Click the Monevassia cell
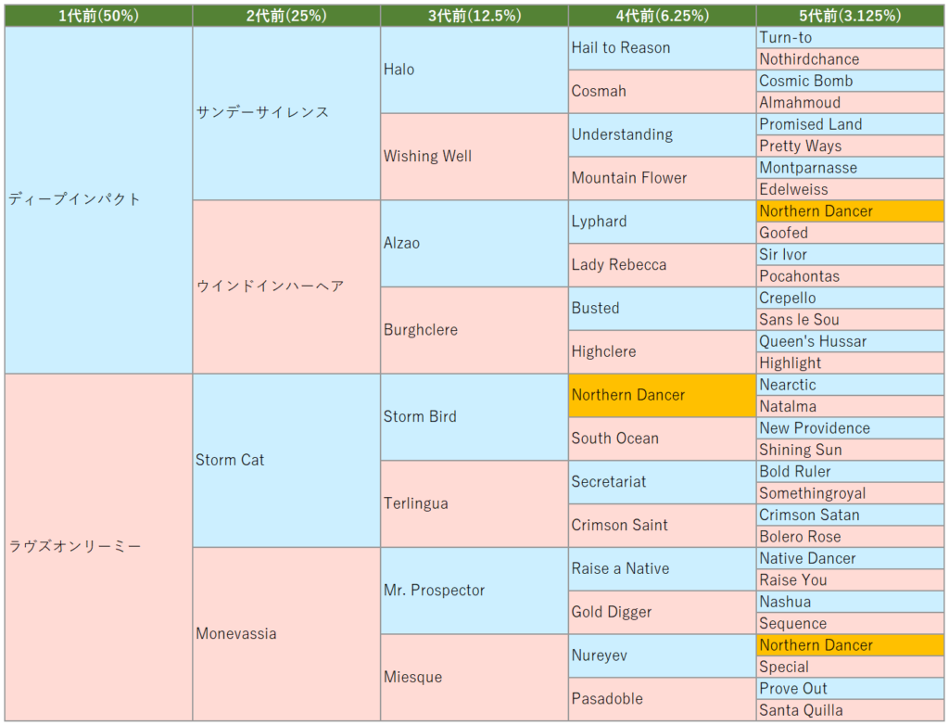The height and width of the screenshot is (725, 949). click(x=286, y=633)
